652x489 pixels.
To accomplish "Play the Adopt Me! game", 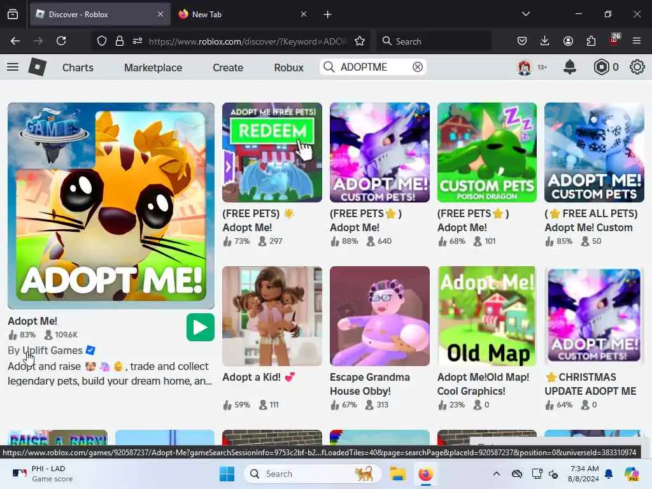I will pos(201,327).
